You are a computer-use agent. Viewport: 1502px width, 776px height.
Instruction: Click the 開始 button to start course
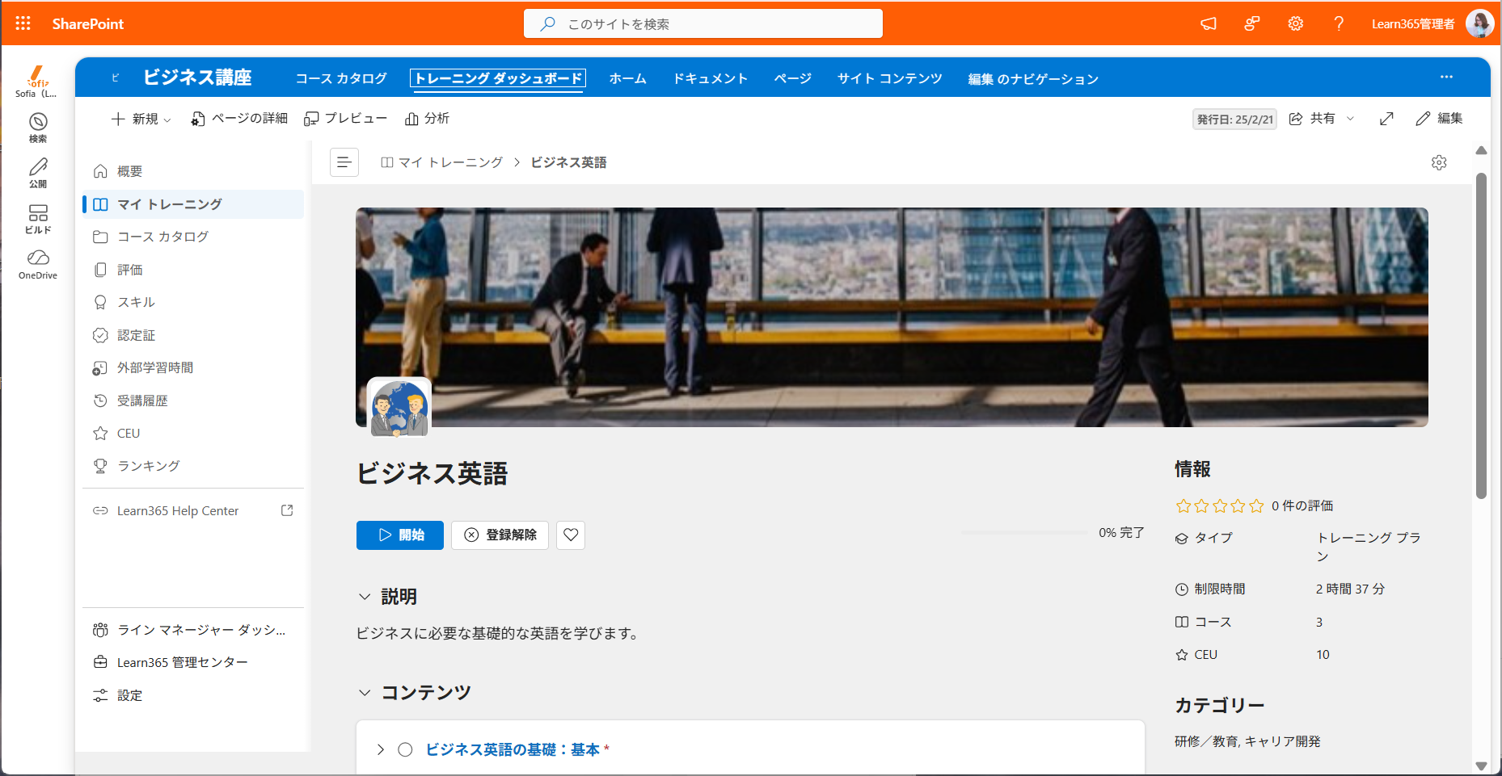(400, 535)
